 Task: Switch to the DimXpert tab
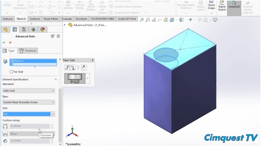point(81,19)
